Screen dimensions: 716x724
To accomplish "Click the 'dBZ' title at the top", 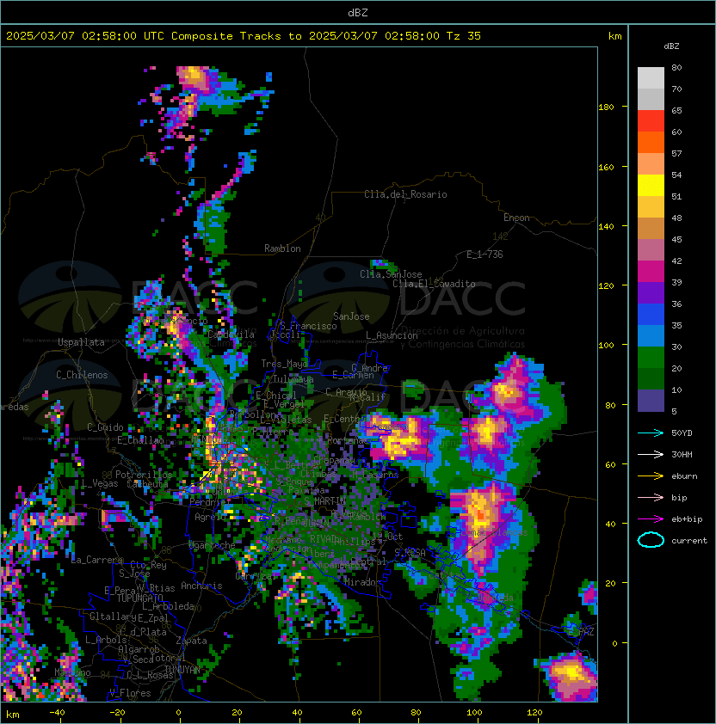I will [x=358, y=13].
